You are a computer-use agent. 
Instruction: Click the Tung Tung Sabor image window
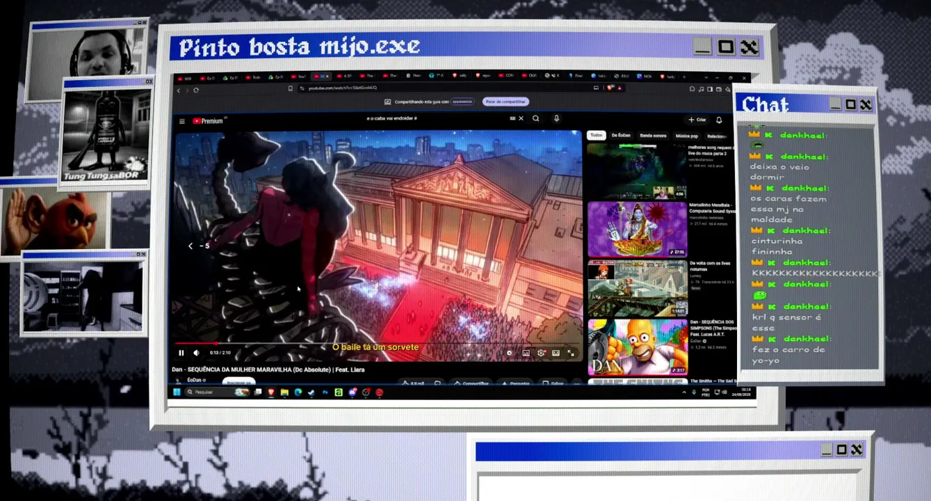click(106, 132)
